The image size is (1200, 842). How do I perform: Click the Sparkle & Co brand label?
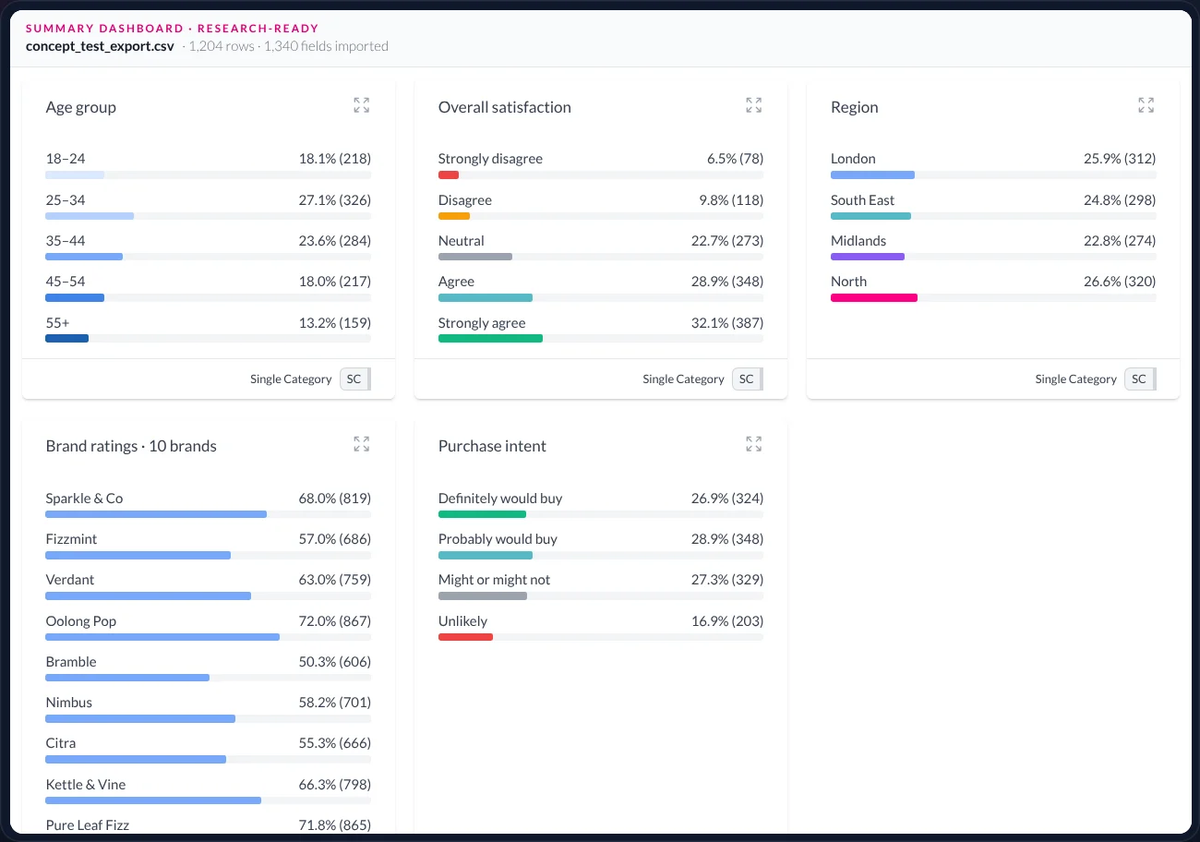click(84, 499)
